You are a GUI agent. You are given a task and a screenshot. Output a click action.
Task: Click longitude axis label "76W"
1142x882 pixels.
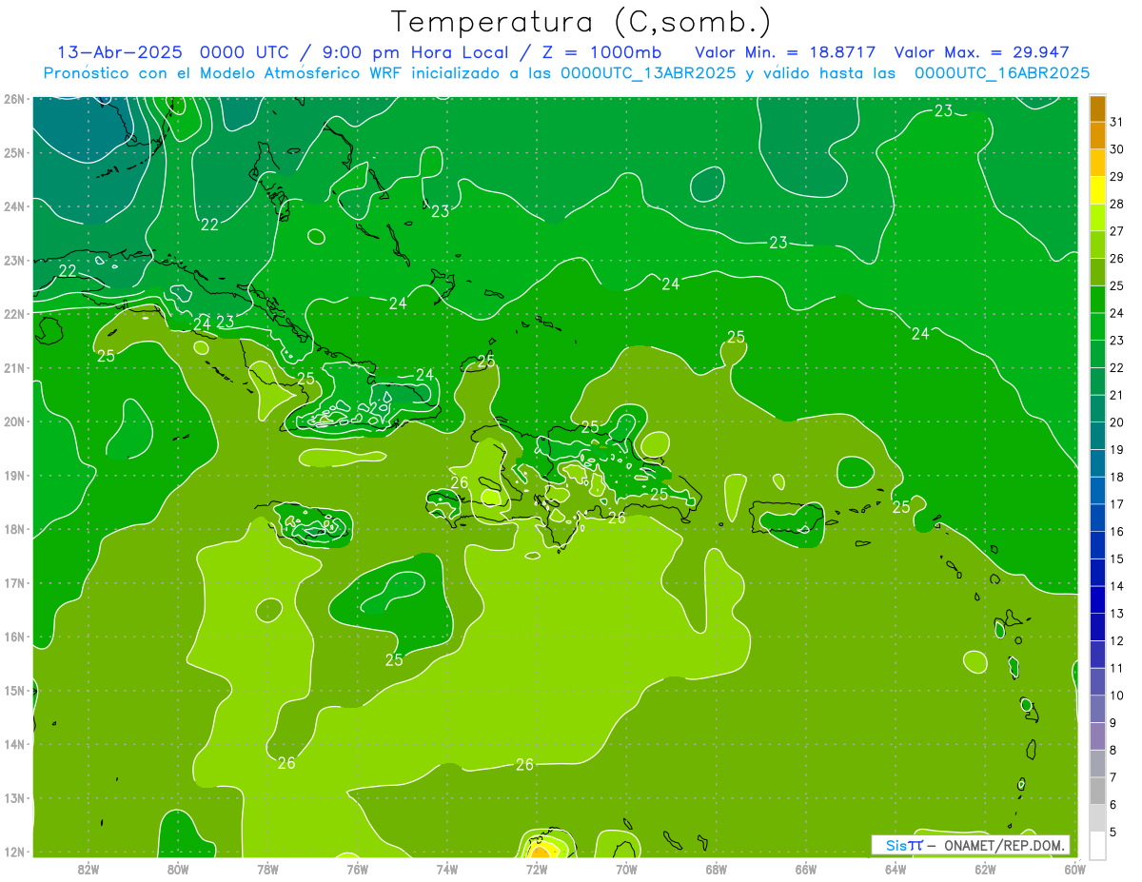point(358,869)
